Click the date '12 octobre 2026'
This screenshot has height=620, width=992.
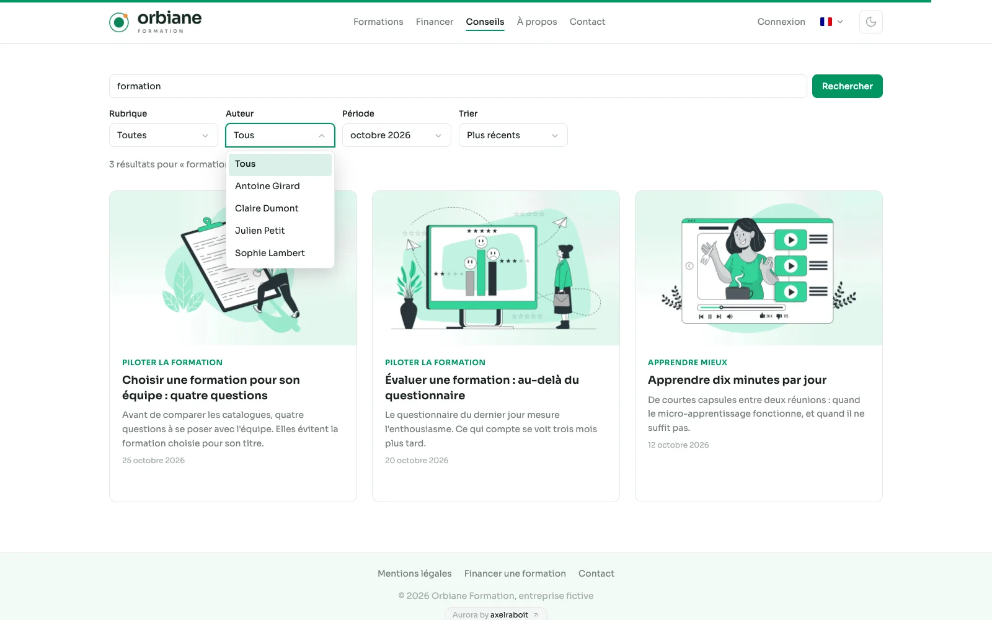click(x=678, y=445)
